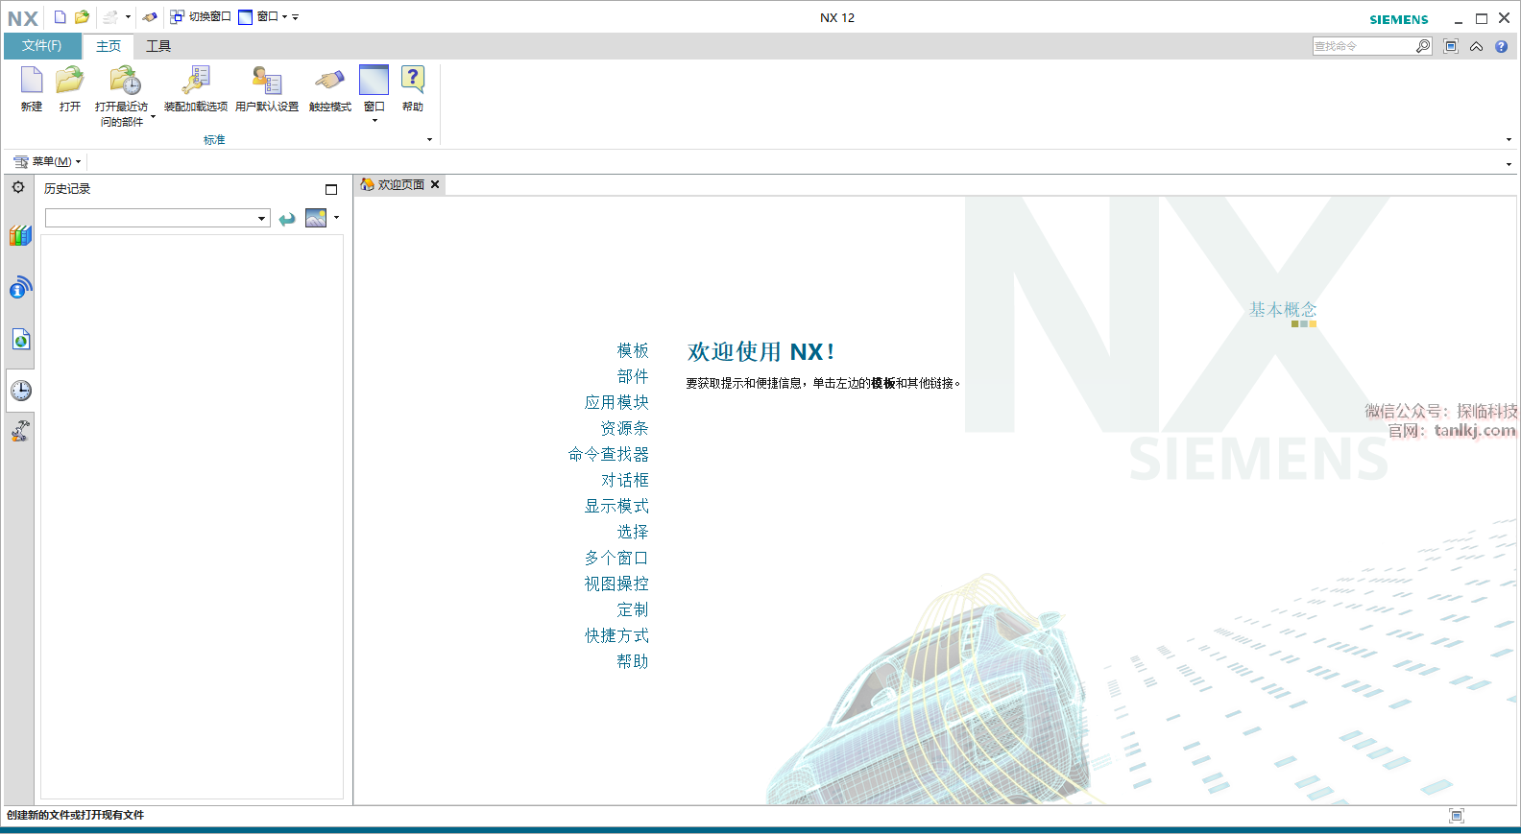The height and width of the screenshot is (834, 1521).
Task: Open the Command Finder (命令查找器) link
Action: click(608, 454)
